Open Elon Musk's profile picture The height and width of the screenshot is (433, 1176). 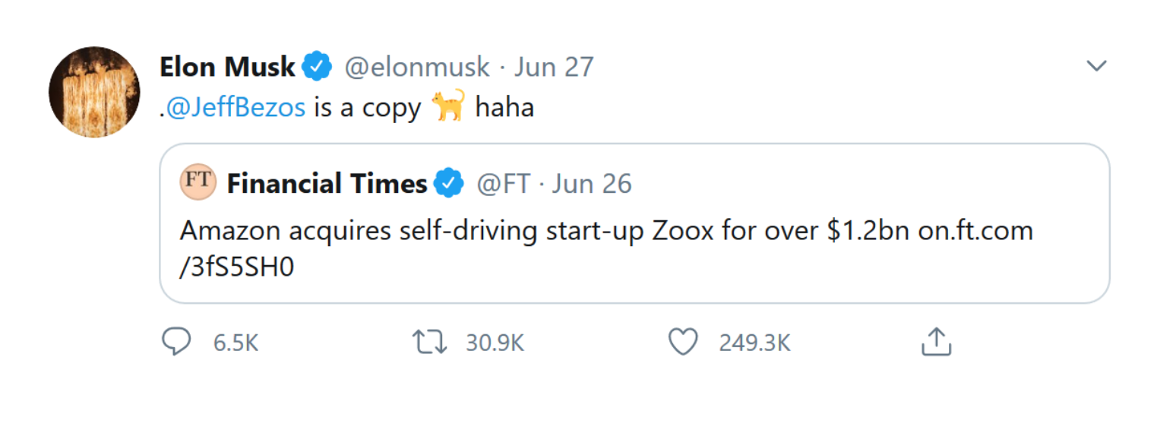(94, 92)
